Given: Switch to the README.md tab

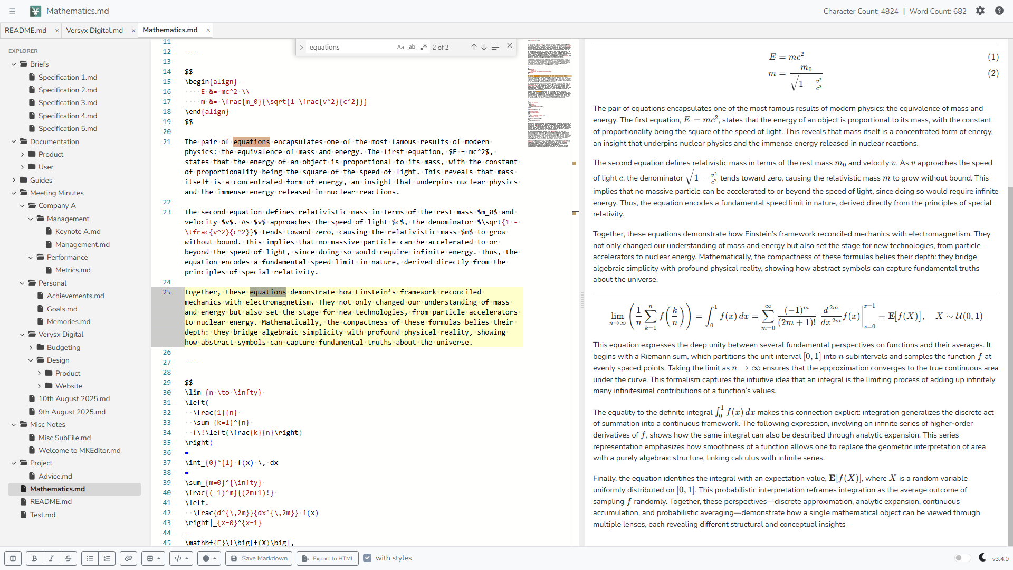Looking at the screenshot, I should click(26, 31).
